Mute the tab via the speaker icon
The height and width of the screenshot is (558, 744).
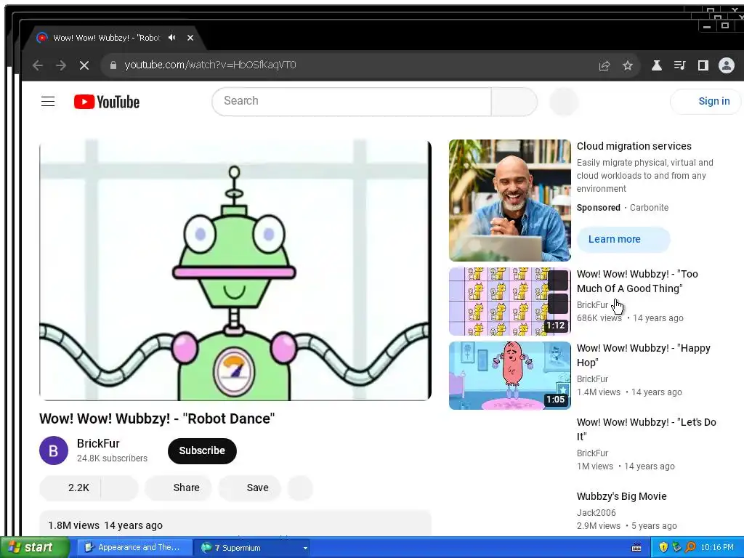(x=171, y=38)
